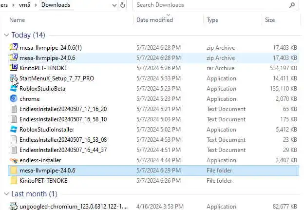Click the 175 KB size cell
Screen dimensions: 304x210
tap(289, 119)
